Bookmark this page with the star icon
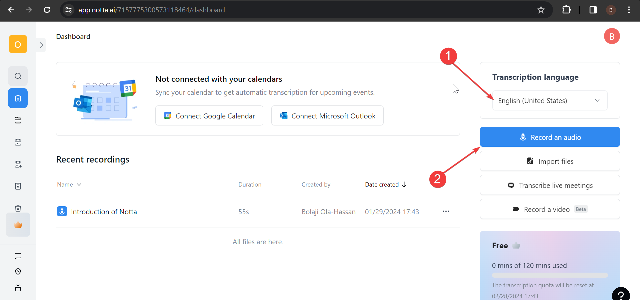 point(541,10)
